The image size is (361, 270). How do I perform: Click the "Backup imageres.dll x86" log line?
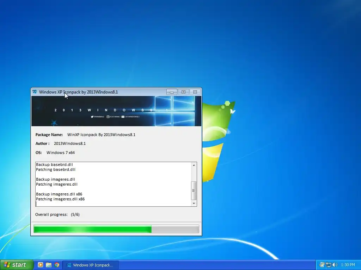point(59,194)
